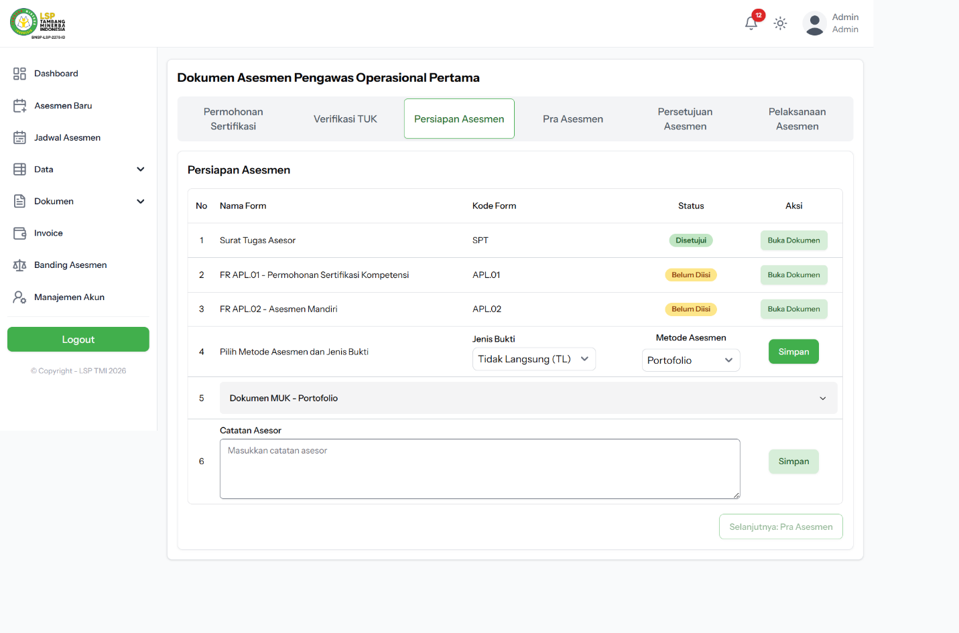Save the Catatan Asesor note
This screenshot has width=959, height=633.
pyautogui.click(x=794, y=462)
